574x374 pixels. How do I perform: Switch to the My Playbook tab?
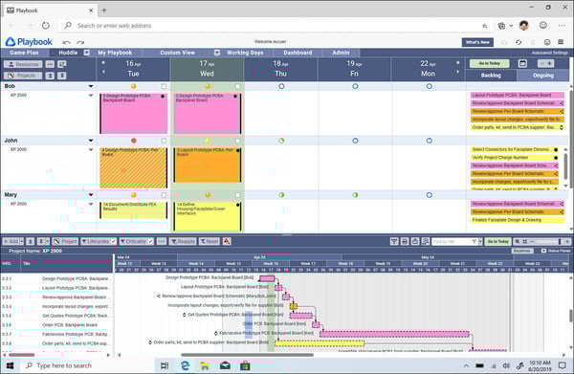(x=115, y=53)
